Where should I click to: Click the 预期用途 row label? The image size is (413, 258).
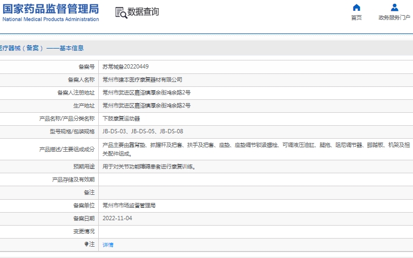(84, 167)
